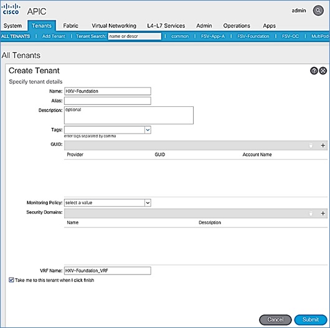This screenshot has height=328, width=330.
Task: Switch to Operations tab
Action: click(x=237, y=25)
